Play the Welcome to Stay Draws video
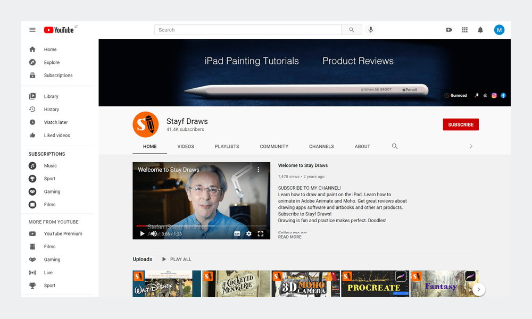The image size is (532, 319). tap(142, 233)
